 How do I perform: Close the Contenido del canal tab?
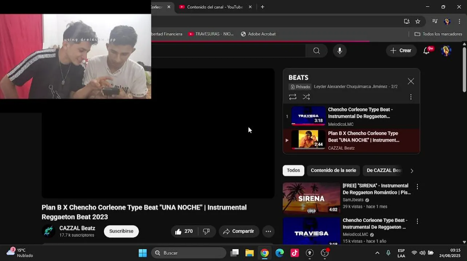250,7
